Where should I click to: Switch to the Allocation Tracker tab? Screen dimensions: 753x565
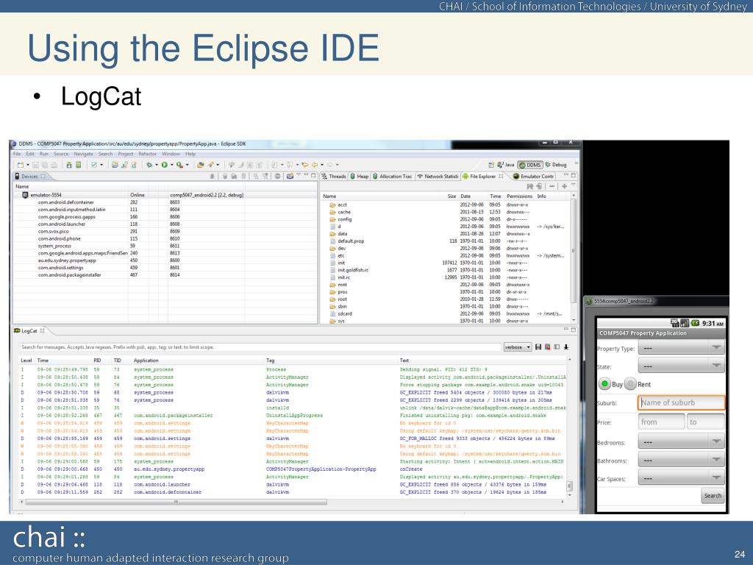393,177
